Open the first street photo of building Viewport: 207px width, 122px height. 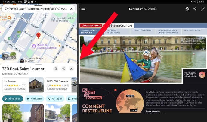coord(23,113)
